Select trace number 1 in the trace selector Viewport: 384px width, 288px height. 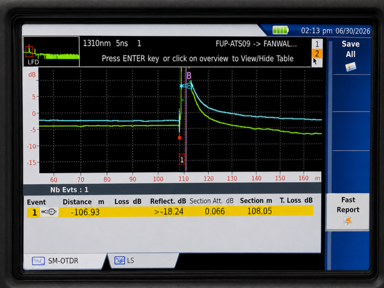317,44
